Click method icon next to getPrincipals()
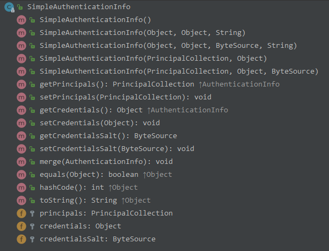 click(21, 84)
